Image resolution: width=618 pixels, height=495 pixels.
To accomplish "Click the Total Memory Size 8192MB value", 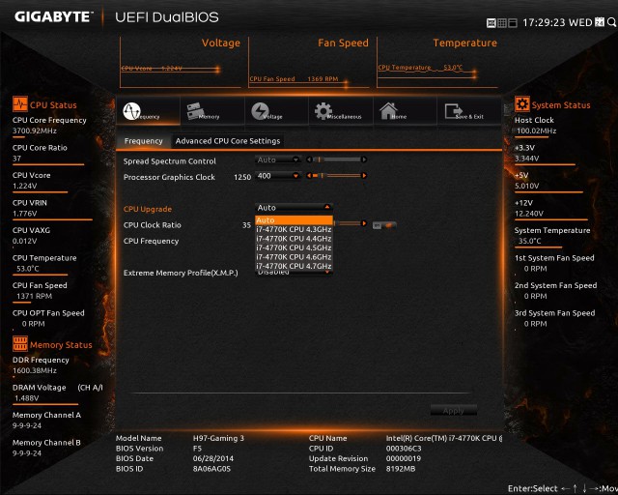I will (x=401, y=469).
